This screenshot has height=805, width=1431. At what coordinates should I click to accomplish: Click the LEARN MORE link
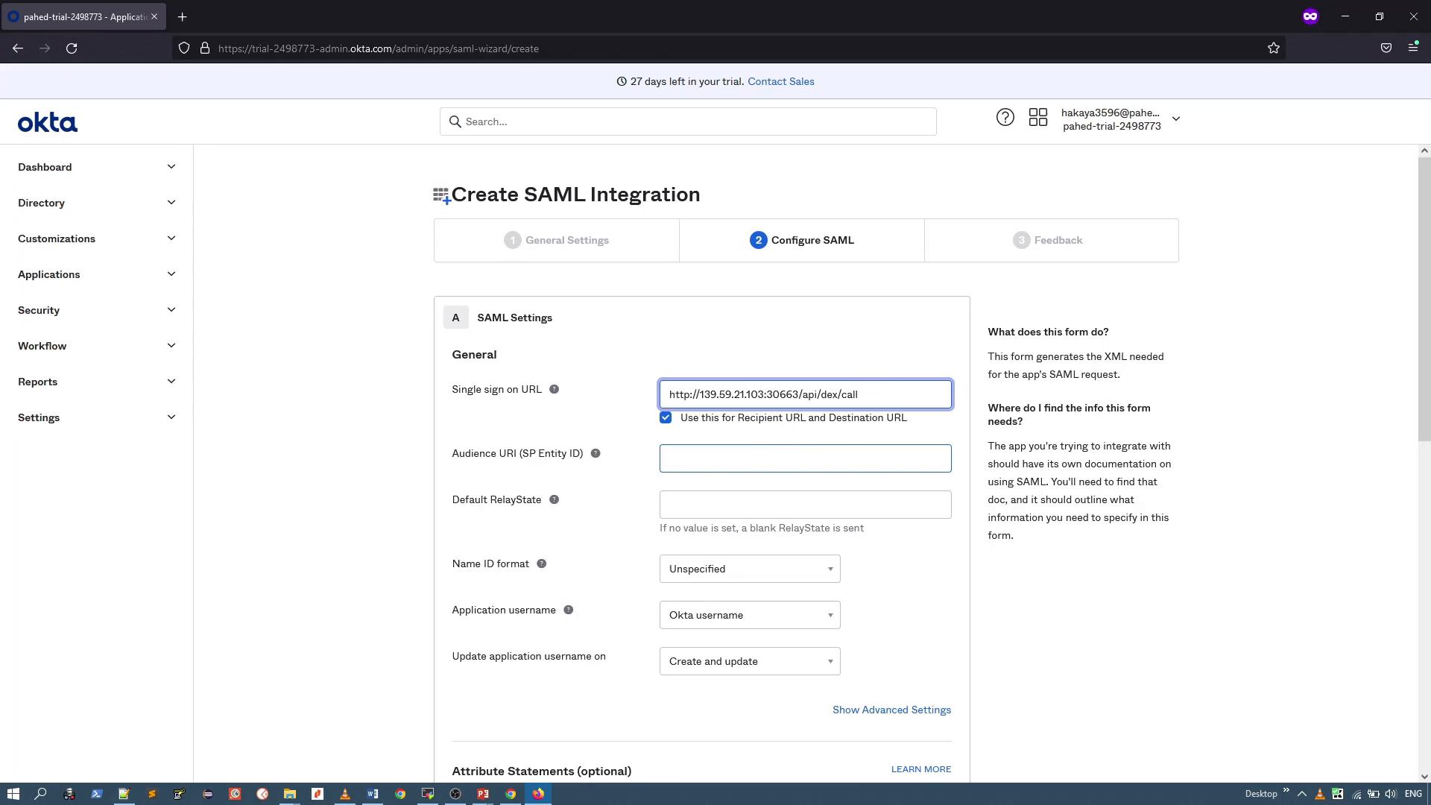[x=920, y=769]
